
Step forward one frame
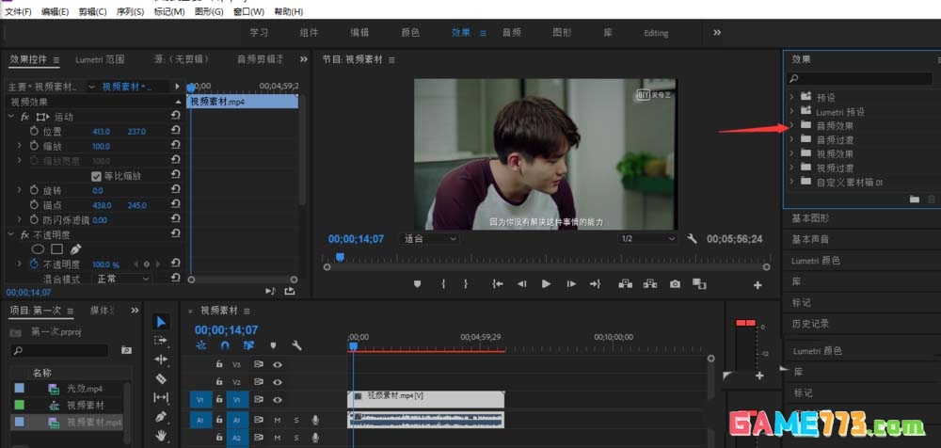pos(571,284)
